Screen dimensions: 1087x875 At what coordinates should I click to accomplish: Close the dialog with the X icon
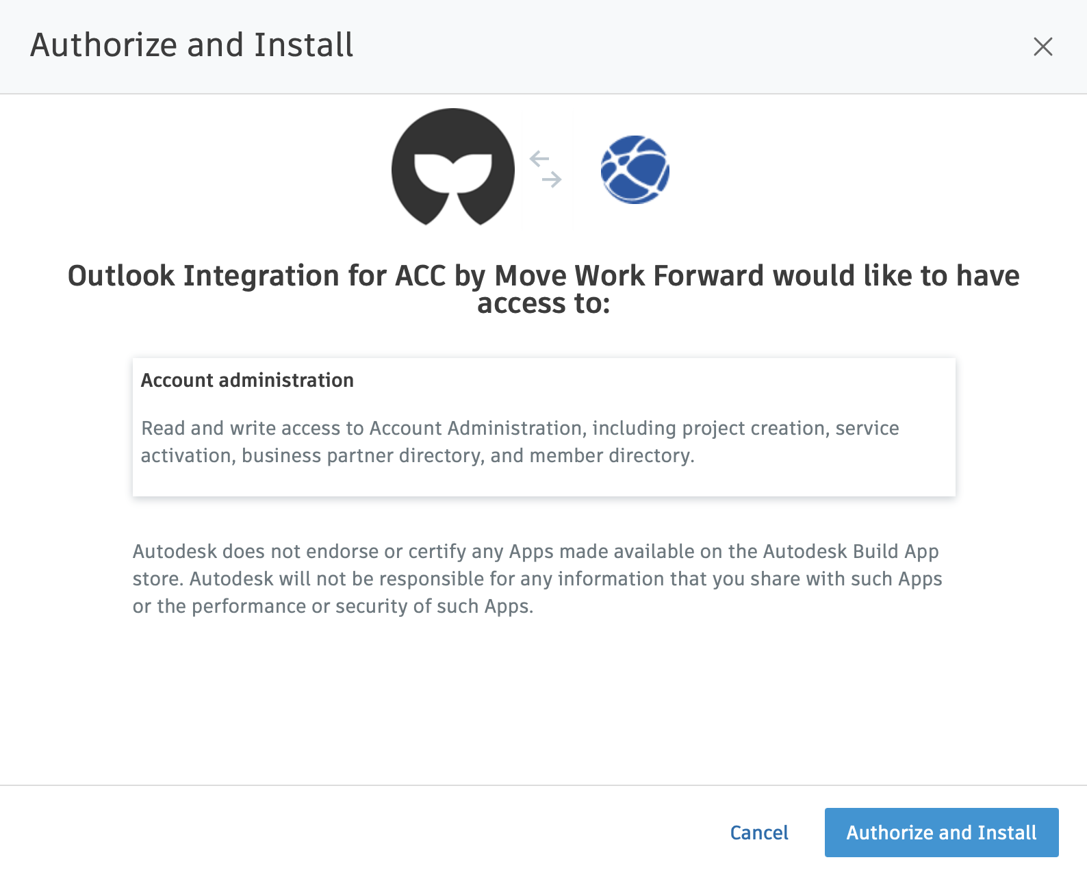(1043, 47)
